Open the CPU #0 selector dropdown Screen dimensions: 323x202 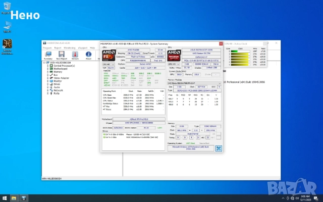click(x=107, y=65)
